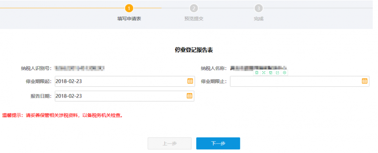Screen dimensions: 378x153
Task: Open calendar picker for 报告日期
Action: 190,96
